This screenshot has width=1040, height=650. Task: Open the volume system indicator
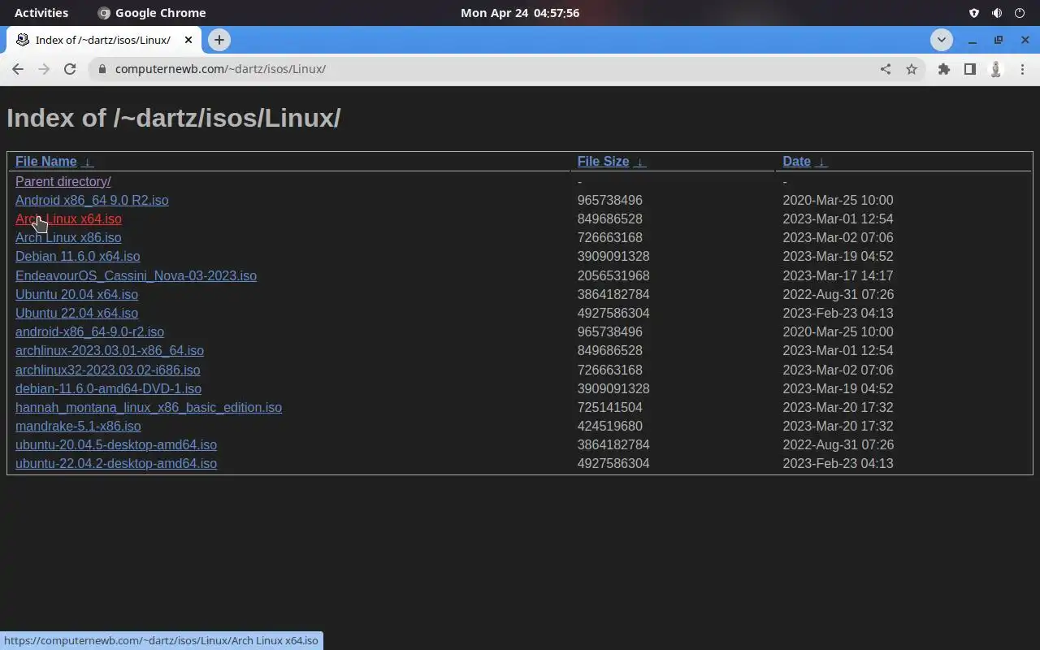(997, 13)
